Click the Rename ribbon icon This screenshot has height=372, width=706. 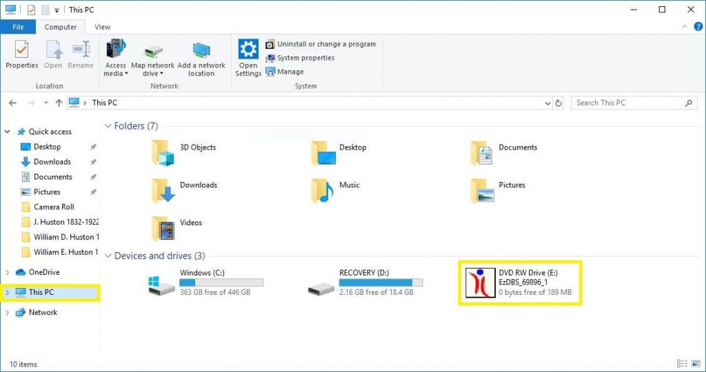[81, 54]
